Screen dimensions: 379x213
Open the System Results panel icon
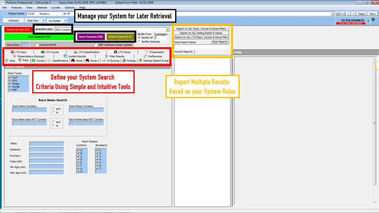pyautogui.click(x=65, y=56)
